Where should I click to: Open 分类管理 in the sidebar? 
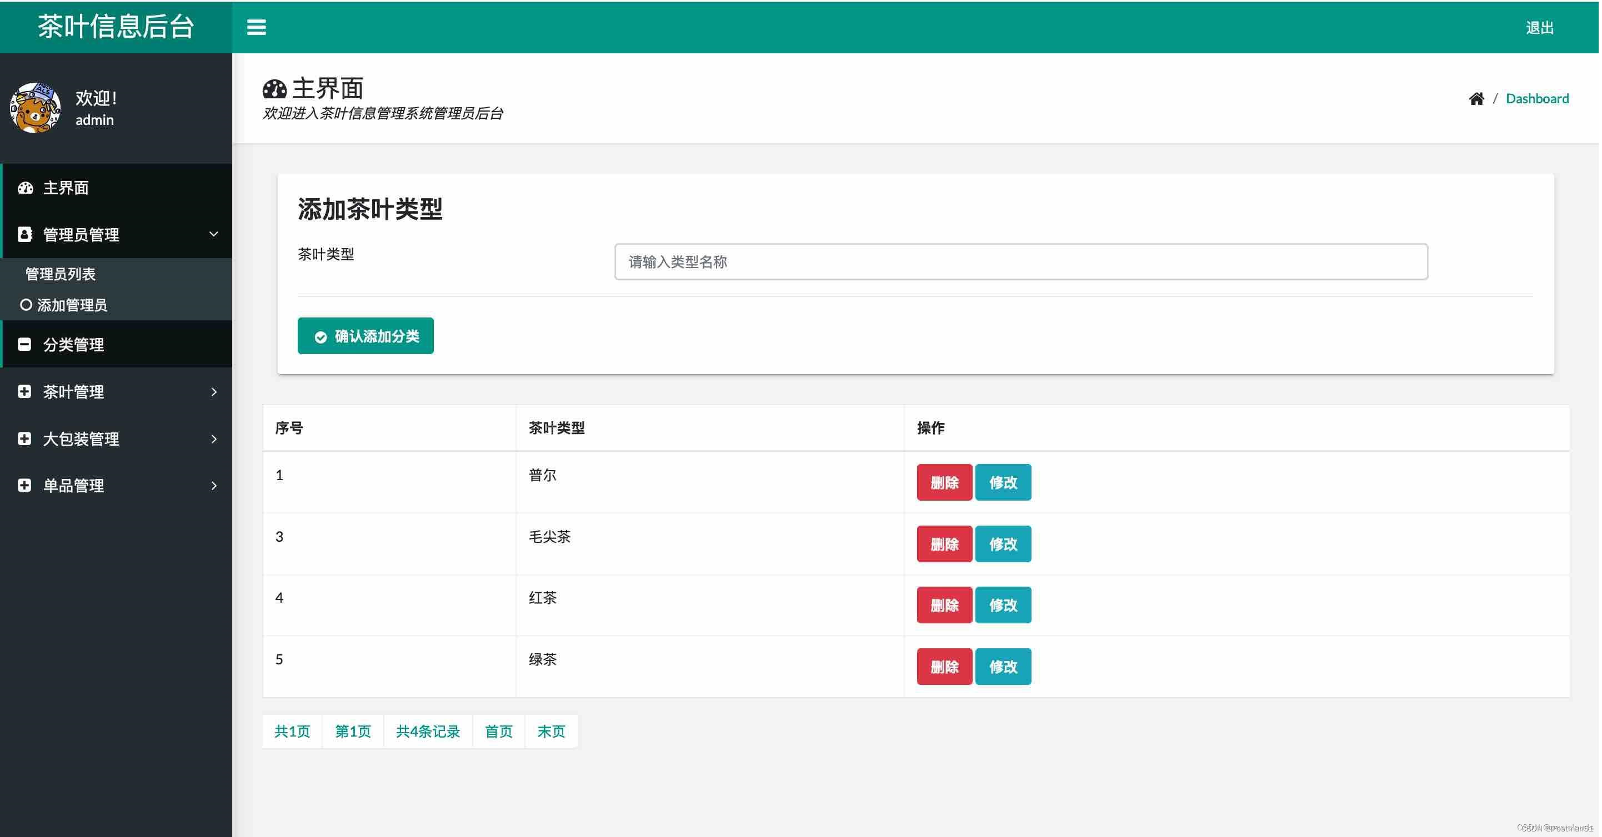coord(73,344)
